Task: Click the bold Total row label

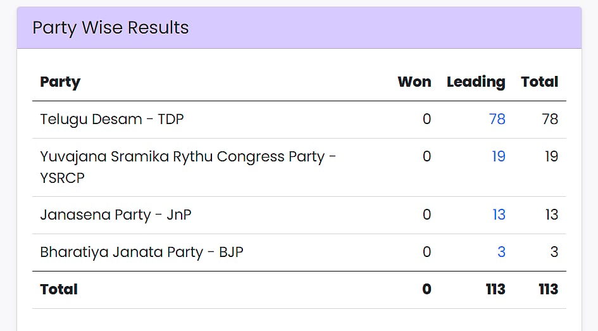Action: click(x=59, y=289)
